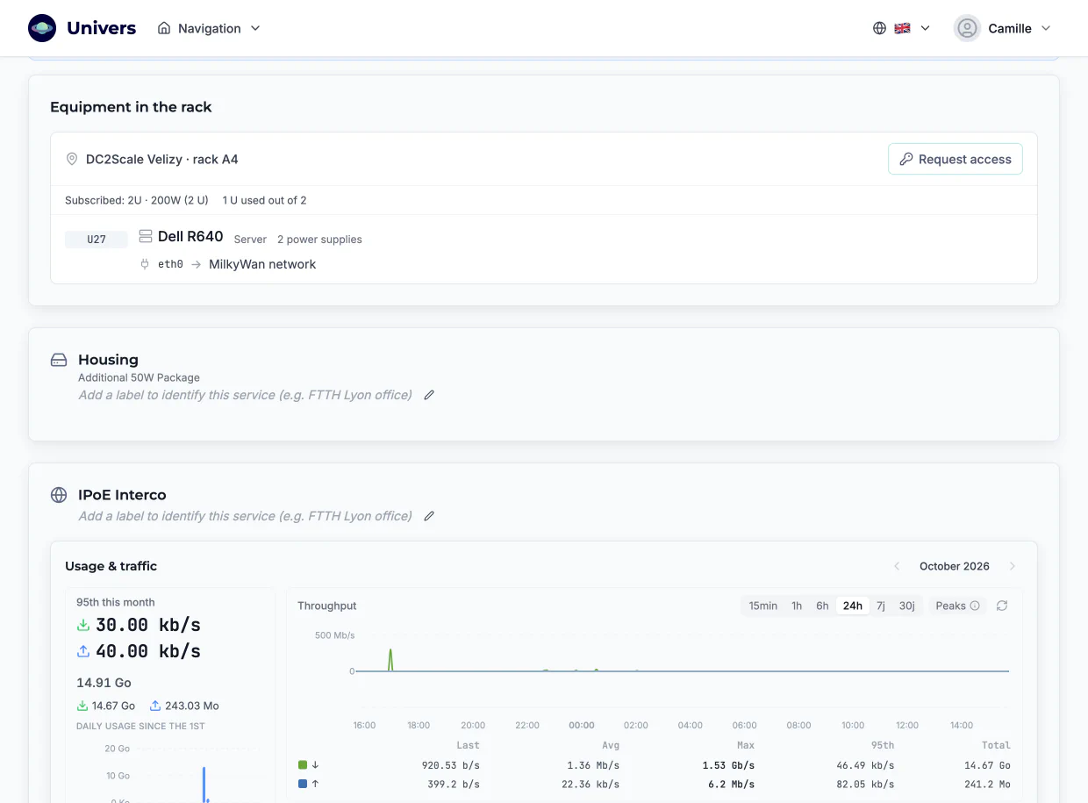Click the 82.05 kb/s 95th value
Image resolution: width=1088 pixels, height=803 pixels.
pos(865,784)
